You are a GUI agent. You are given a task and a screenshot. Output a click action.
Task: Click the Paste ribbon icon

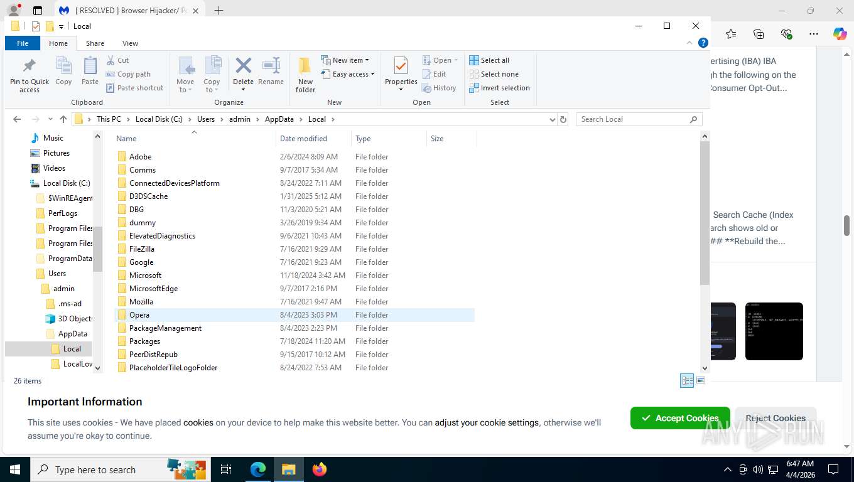[x=90, y=71]
